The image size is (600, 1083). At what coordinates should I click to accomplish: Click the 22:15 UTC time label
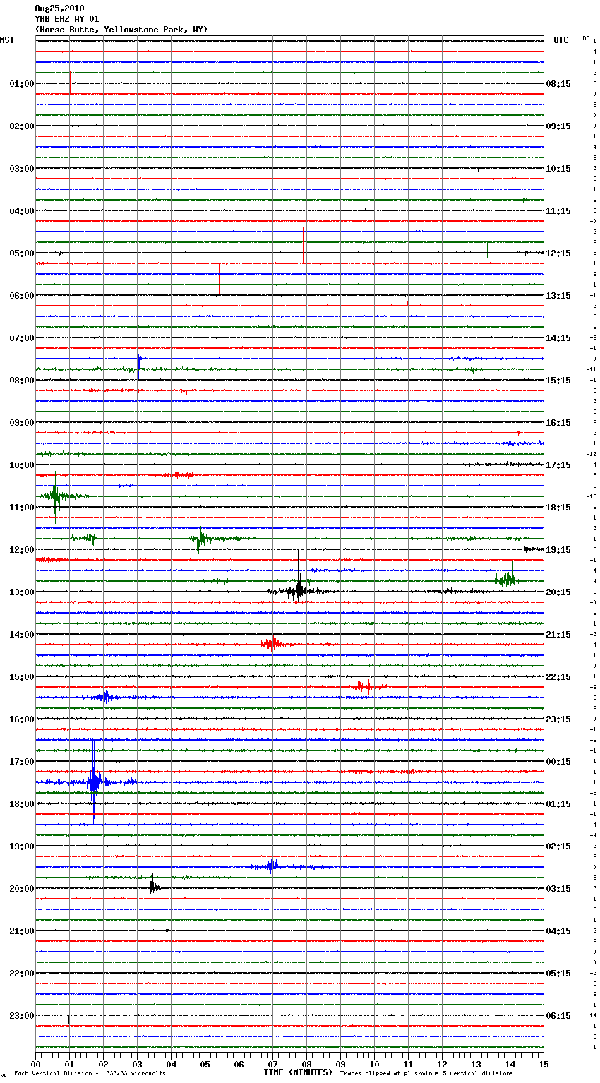(x=558, y=677)
